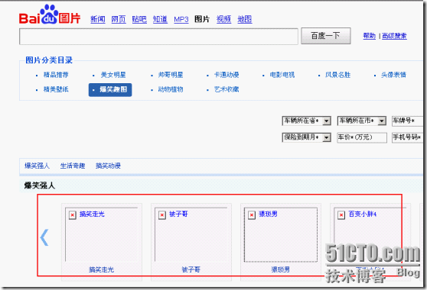
Task: Click the 搞笑走光 alt text inside the thumbnail
Action: click(x=92, y=214)
